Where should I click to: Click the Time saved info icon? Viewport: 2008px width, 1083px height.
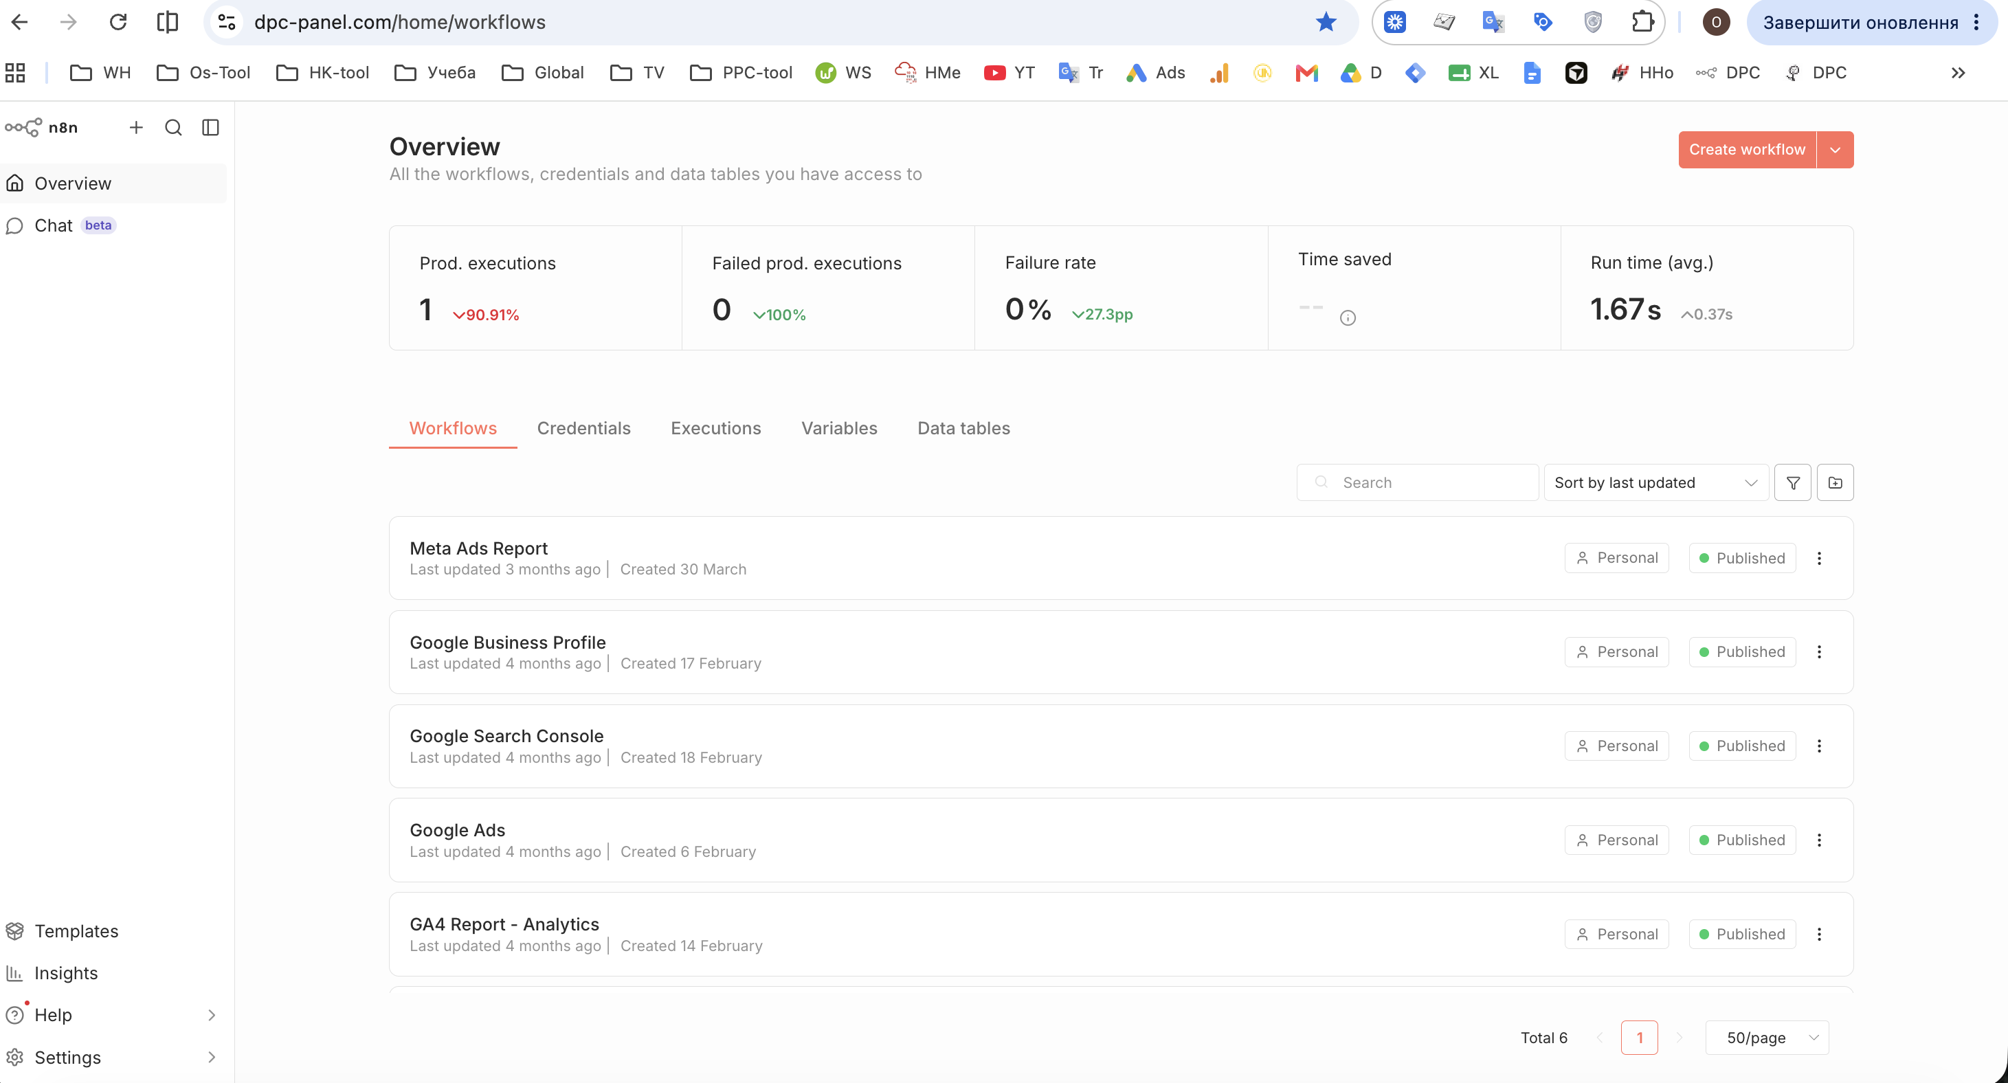(x=1348, y=317)
